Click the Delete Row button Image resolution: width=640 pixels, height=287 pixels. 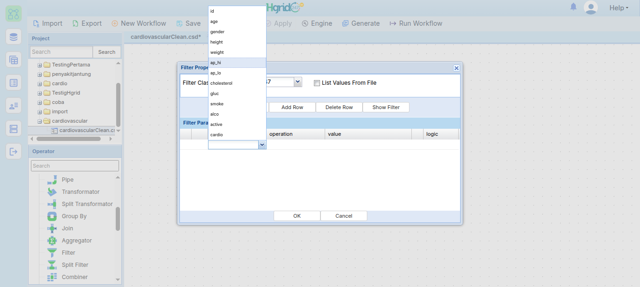[x=339, y=107]
